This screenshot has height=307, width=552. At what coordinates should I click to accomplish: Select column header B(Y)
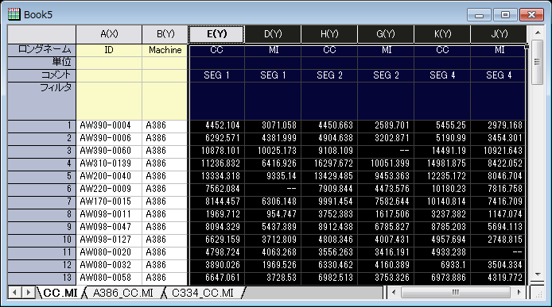tap(165, 34)
